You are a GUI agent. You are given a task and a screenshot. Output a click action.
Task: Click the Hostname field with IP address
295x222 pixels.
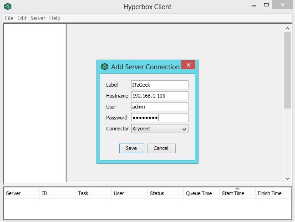(x=159, y=96)
